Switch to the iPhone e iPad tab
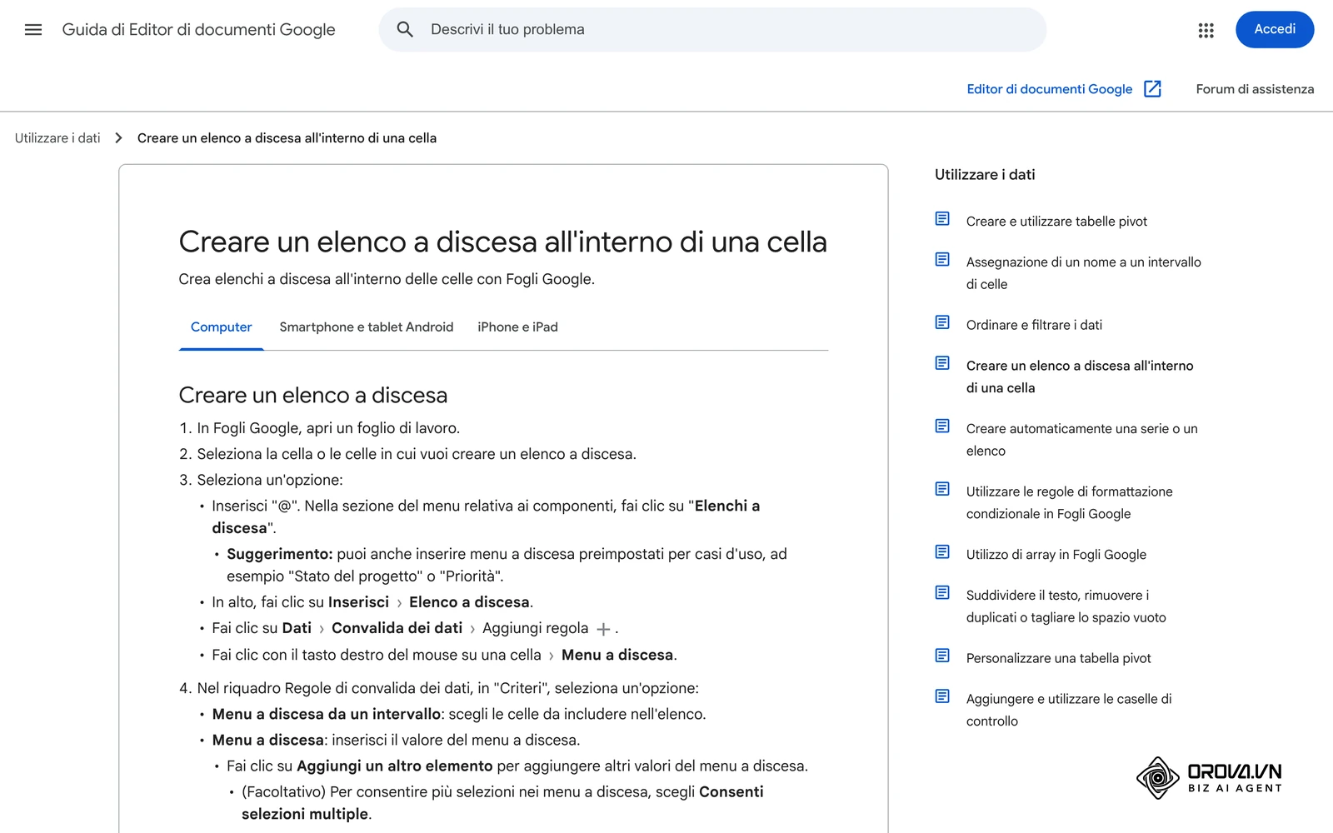Viewport: 1333px width, 833px height. 517,327
